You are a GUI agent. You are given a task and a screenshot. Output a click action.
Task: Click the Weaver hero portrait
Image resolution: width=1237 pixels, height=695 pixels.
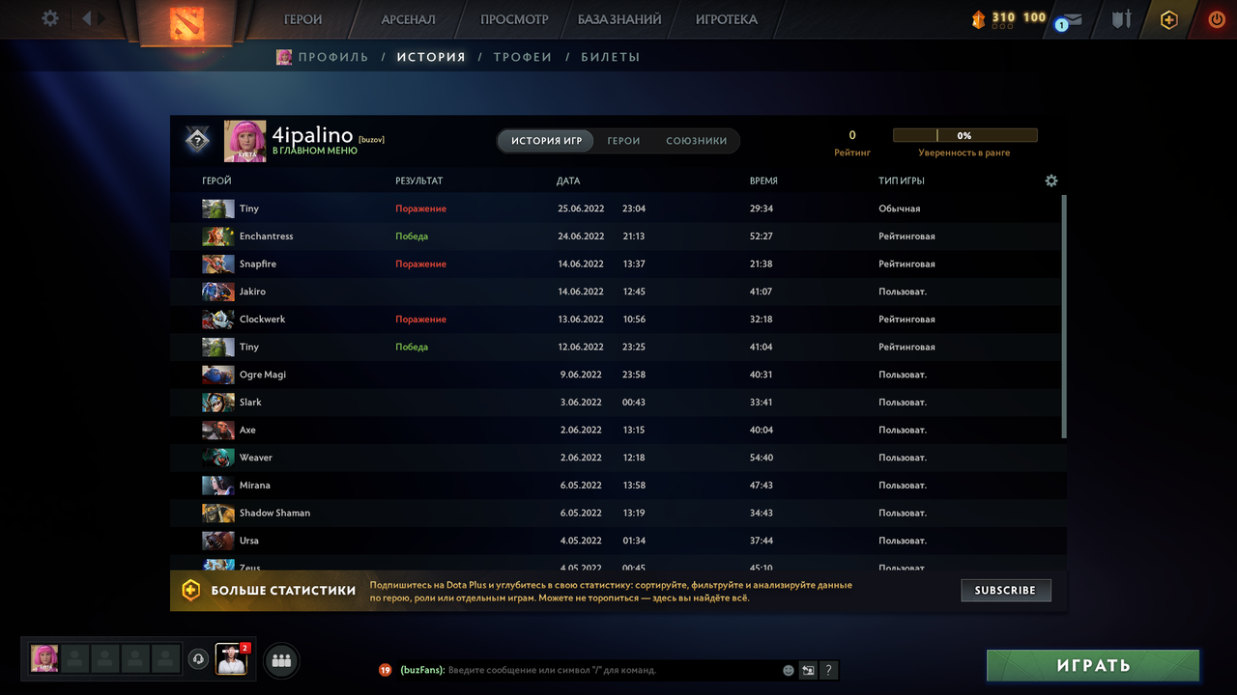[218, 458]
